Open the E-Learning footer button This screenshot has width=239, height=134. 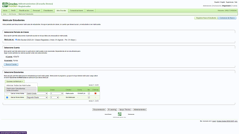click(112, 109)
